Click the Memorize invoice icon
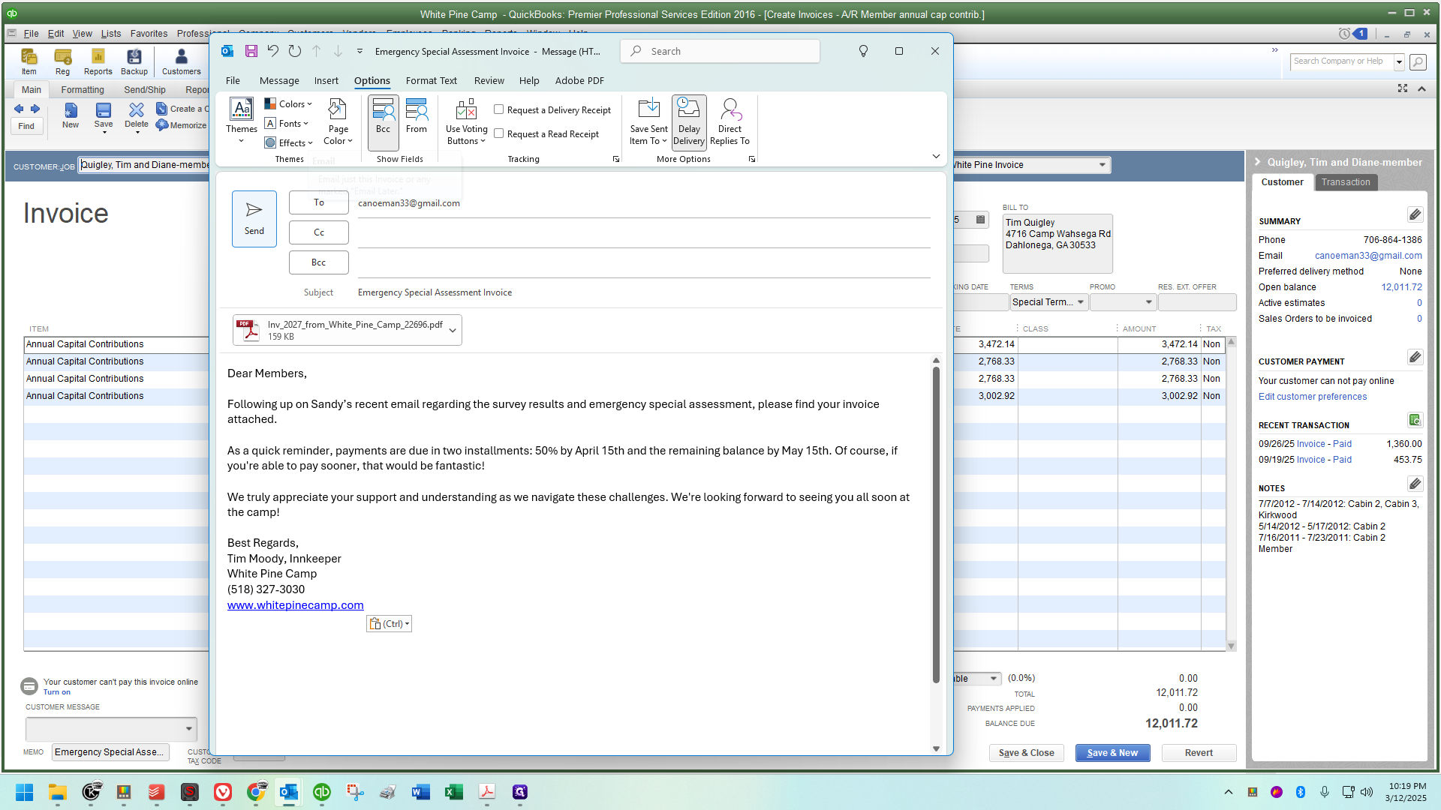The height and width of the screenshot is (810, 1441). point(182,125)
